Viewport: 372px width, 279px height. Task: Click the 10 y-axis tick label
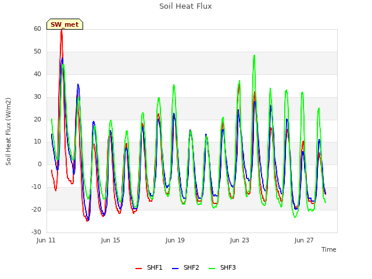[x=37, y=142]
